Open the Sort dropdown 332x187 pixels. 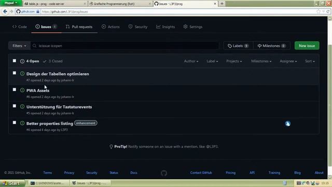[310, 61]
